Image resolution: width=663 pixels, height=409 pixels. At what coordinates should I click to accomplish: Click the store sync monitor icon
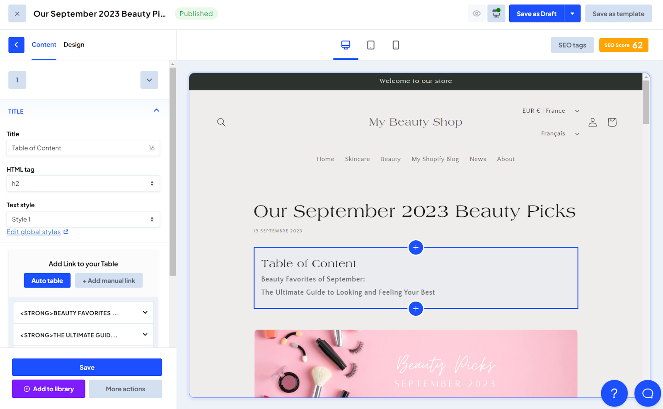pyautogui.click(x=496, y=13)
